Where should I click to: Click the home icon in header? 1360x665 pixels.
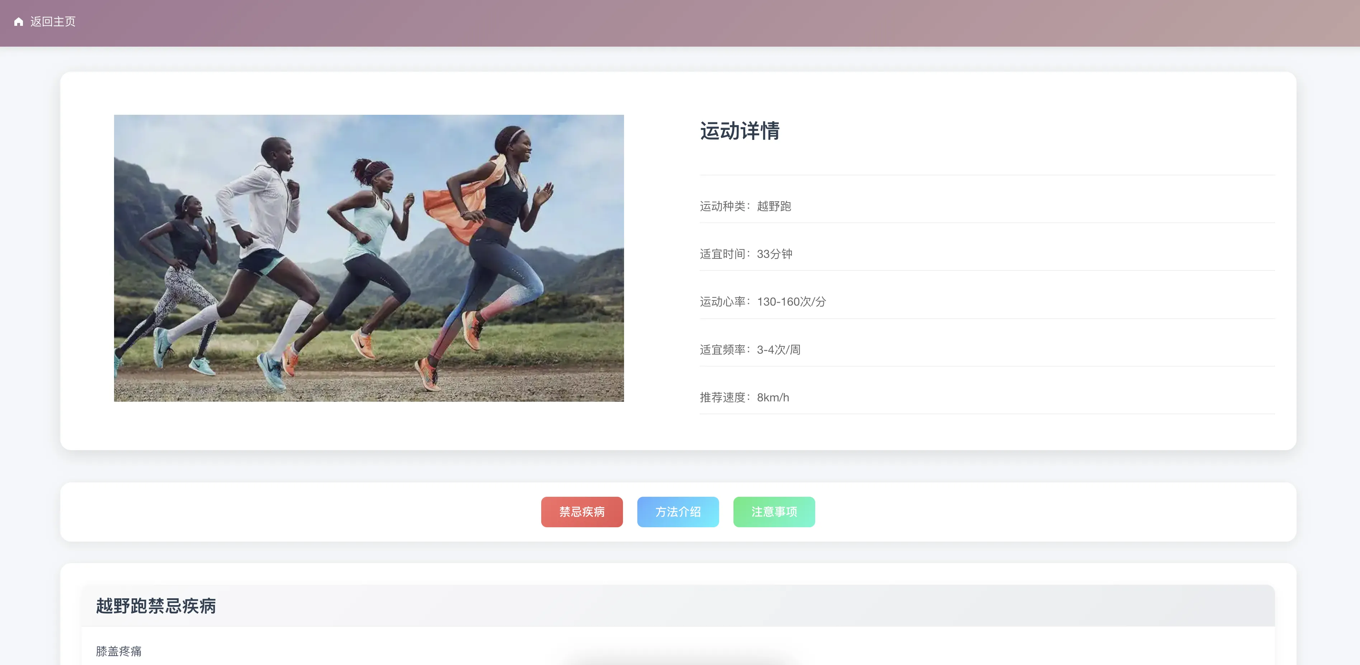(19, 22)
